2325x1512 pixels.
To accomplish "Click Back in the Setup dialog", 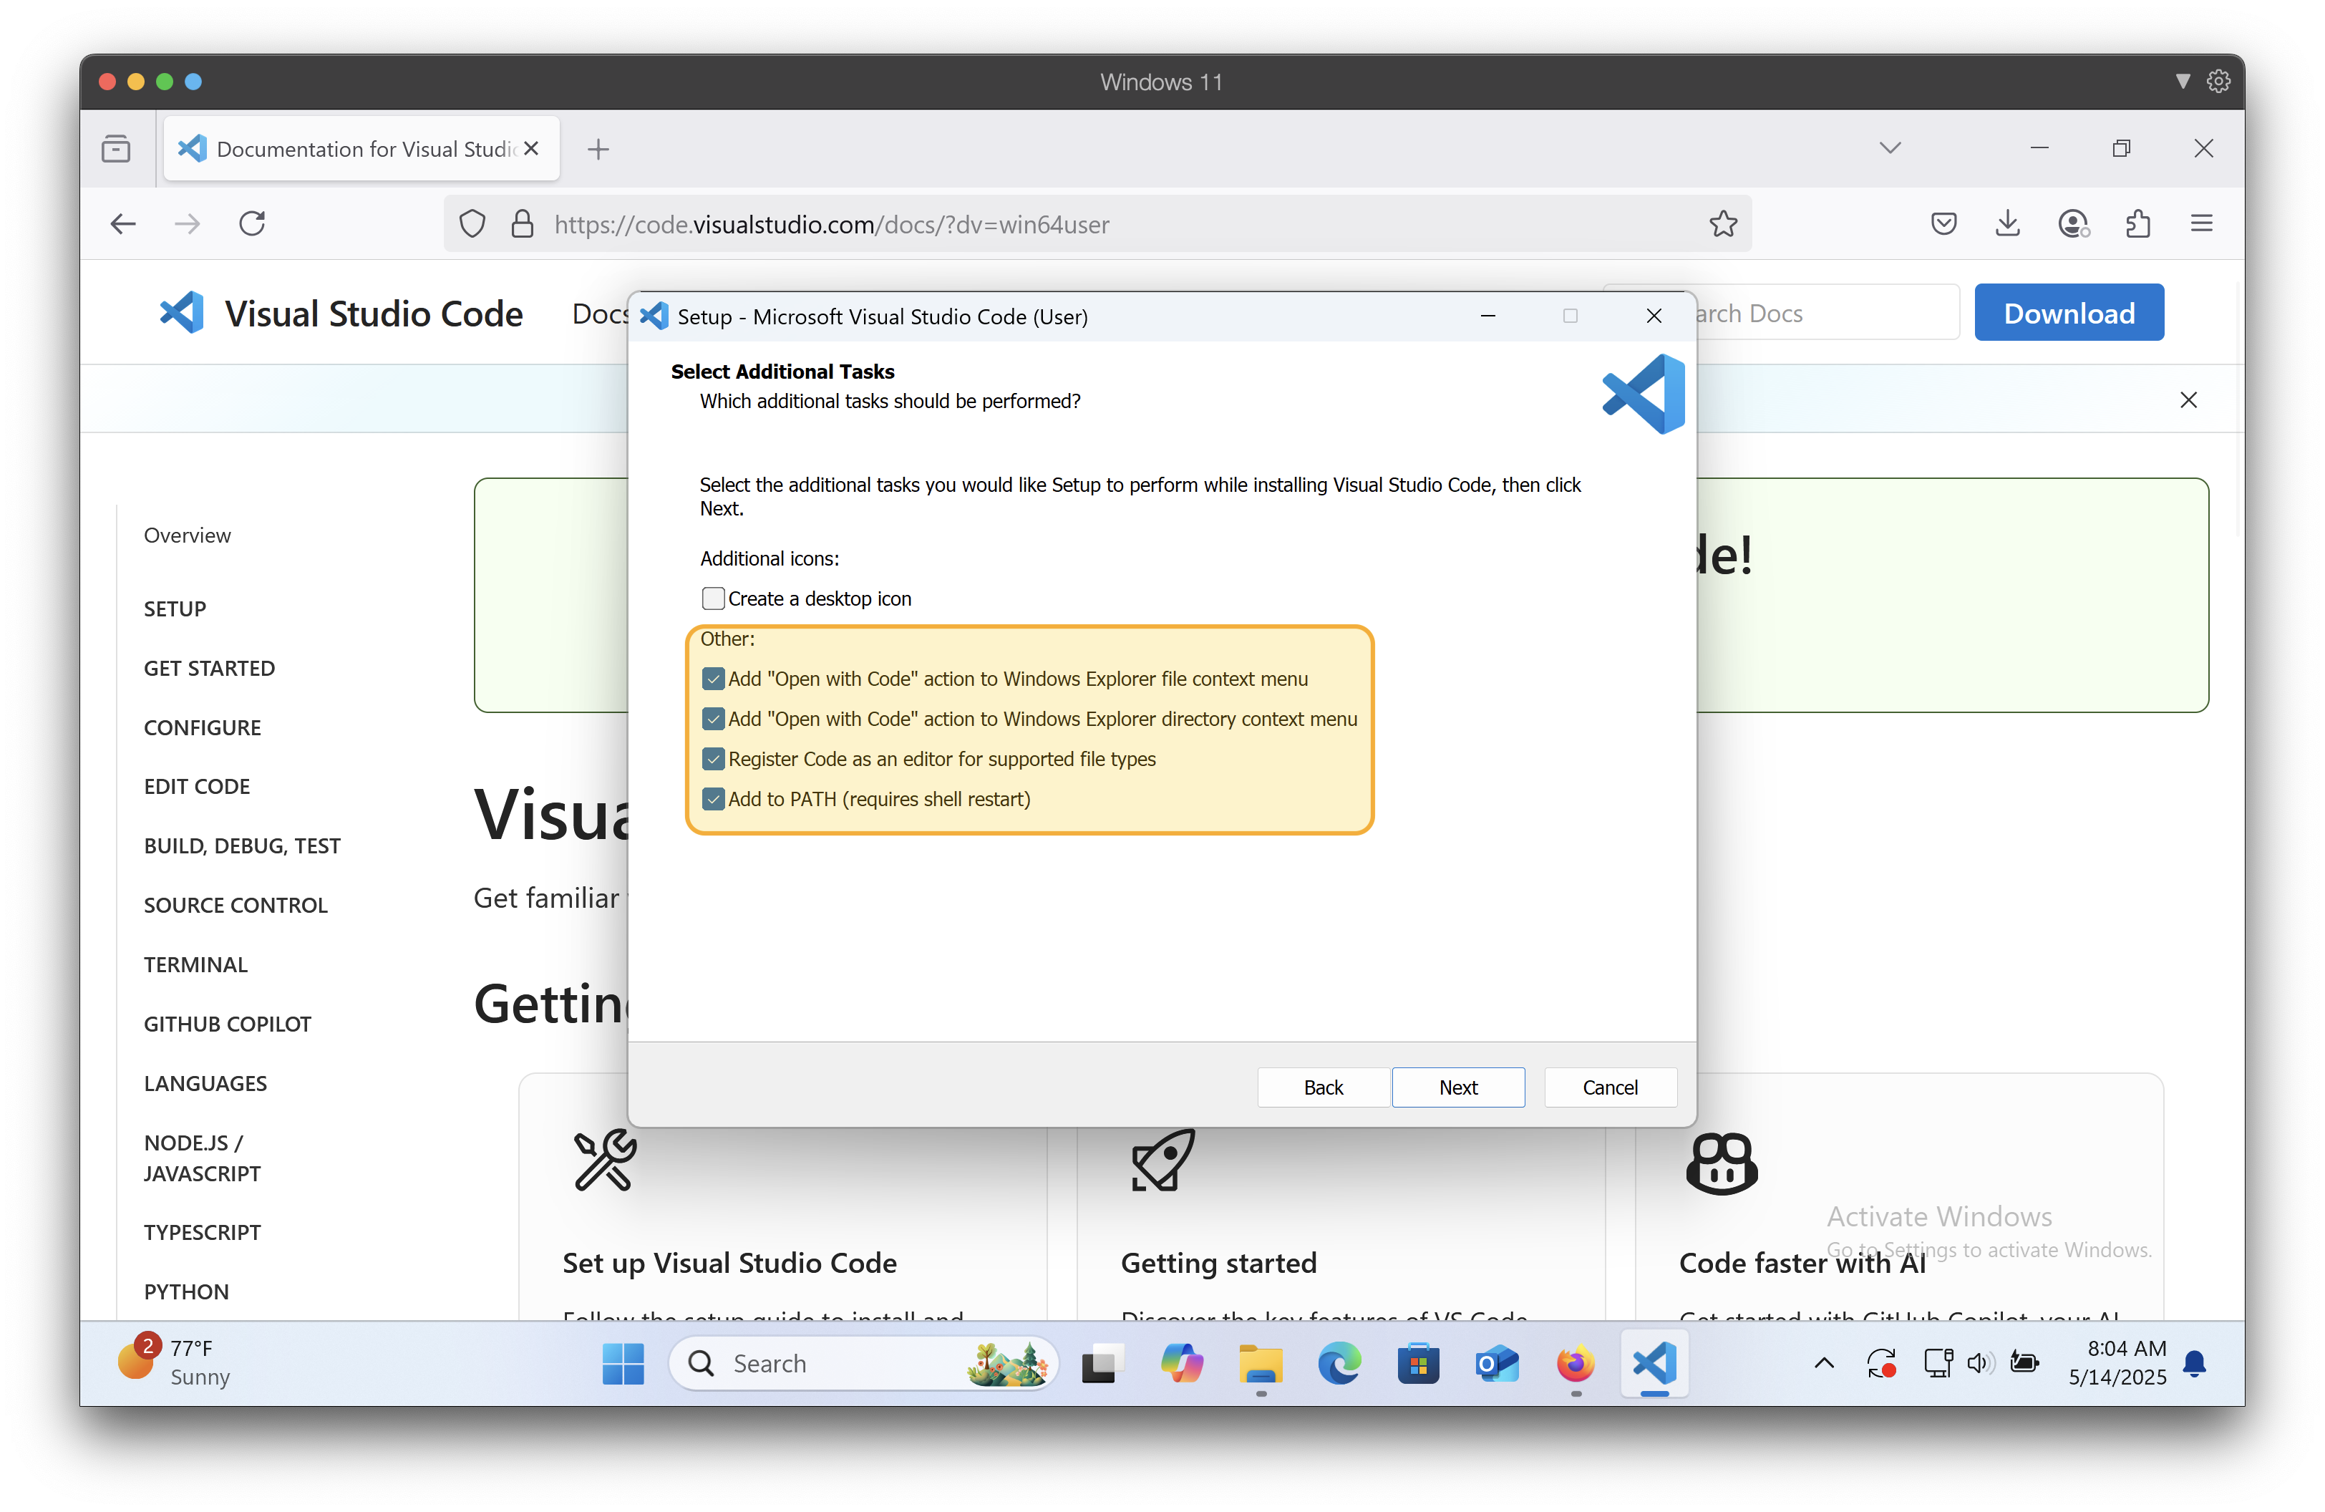I will (x=1323, y=1086).
